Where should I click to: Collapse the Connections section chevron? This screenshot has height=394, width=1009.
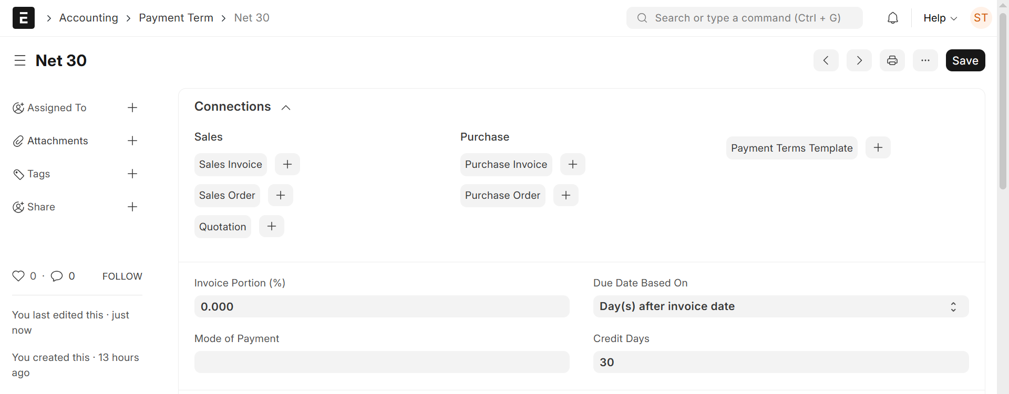(x=286, y=107)
